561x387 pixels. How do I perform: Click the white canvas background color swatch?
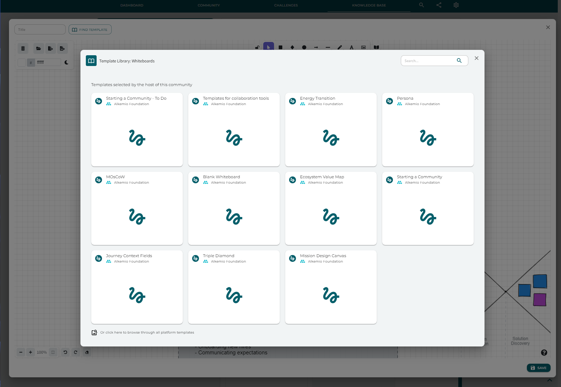pyautogui.click(x=22, y=62)
